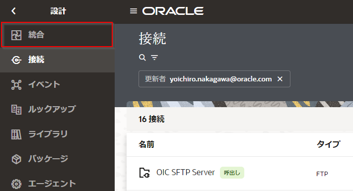This screenshot has width=353, height=191.
Task: Click the 名前 column header
Action: tap(146, 144)
